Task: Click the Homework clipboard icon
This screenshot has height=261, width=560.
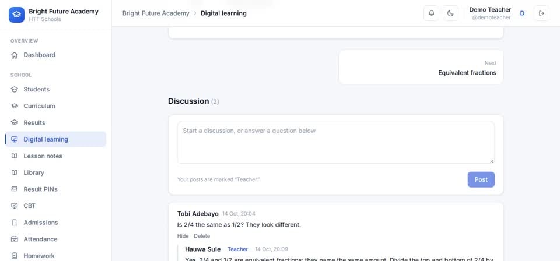Action: pos(14,256)
